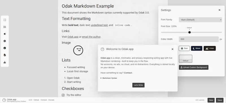Image resolution: width=226 pixels, height=103 pixels.
Task: Click the smiley image in document
Action: (78, 50)
